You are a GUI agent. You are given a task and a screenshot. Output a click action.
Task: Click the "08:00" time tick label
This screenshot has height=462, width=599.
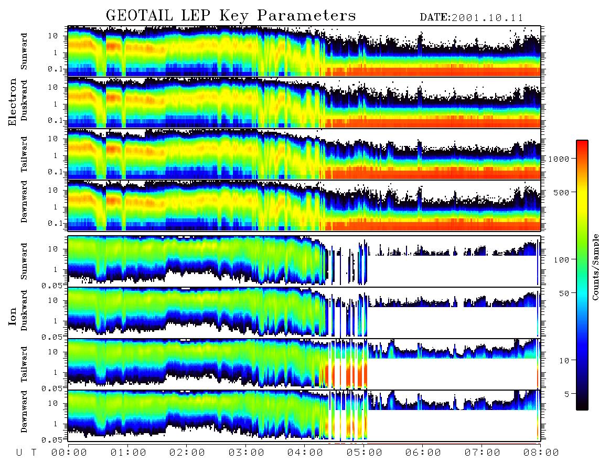[541, 453]
